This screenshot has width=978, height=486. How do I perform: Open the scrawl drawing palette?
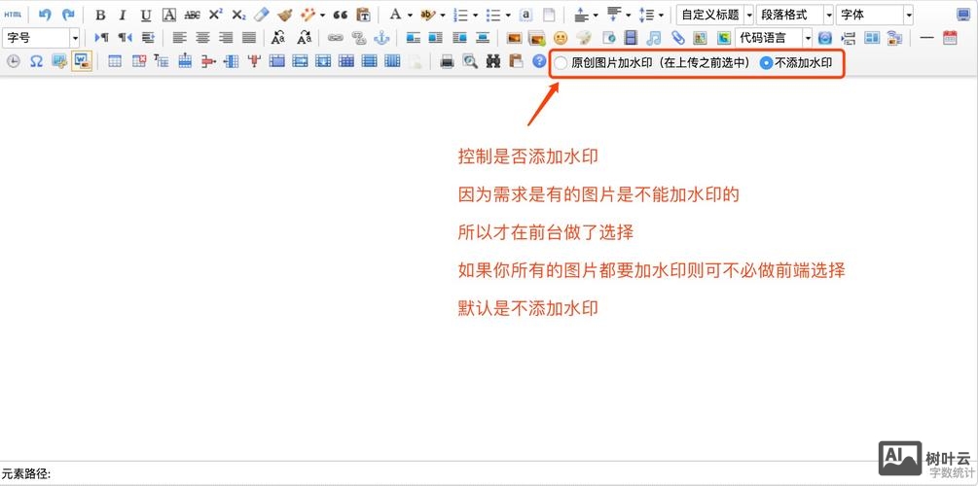tap(584, 38)
